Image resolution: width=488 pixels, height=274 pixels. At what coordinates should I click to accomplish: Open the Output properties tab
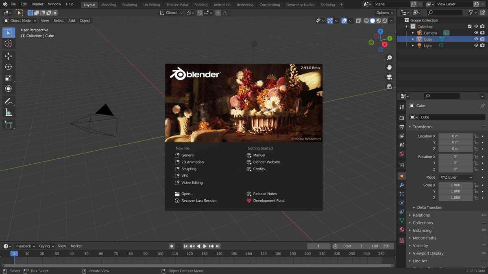point(402,127)
